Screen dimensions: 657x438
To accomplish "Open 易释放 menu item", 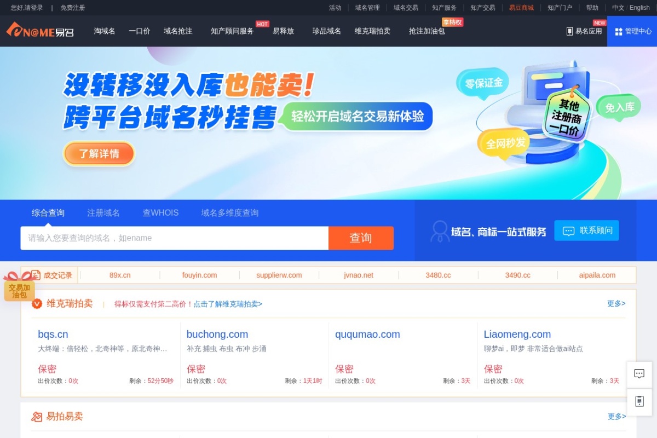I will tap(283, 31).
